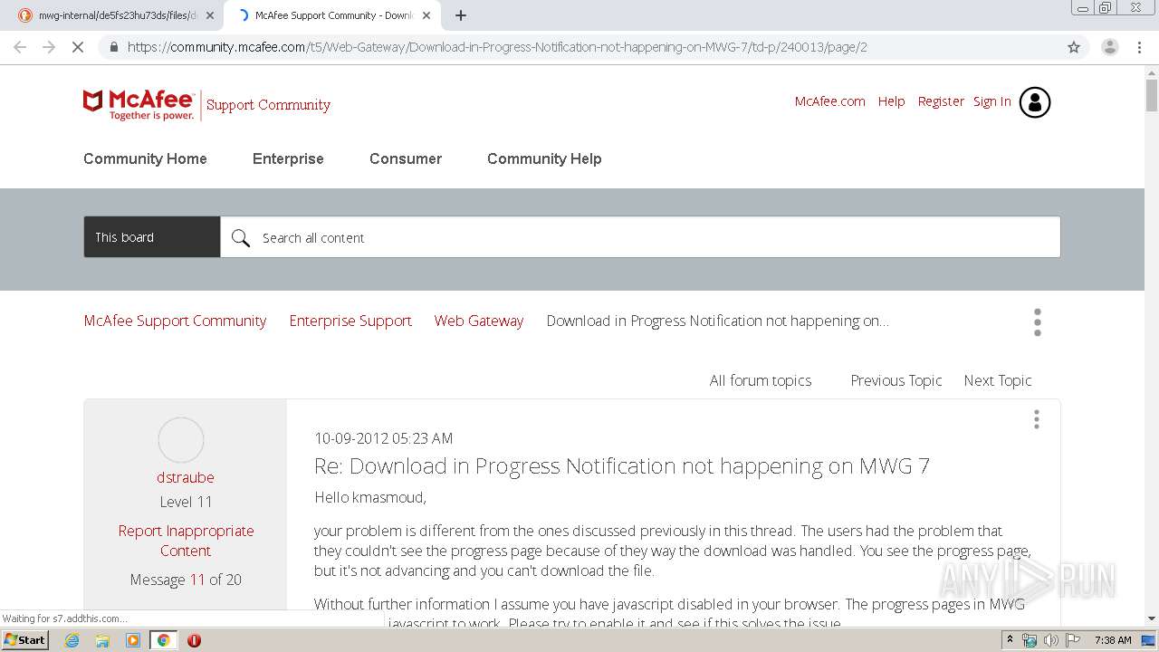Close the McAfee Support Community tab

coord(426,15)
